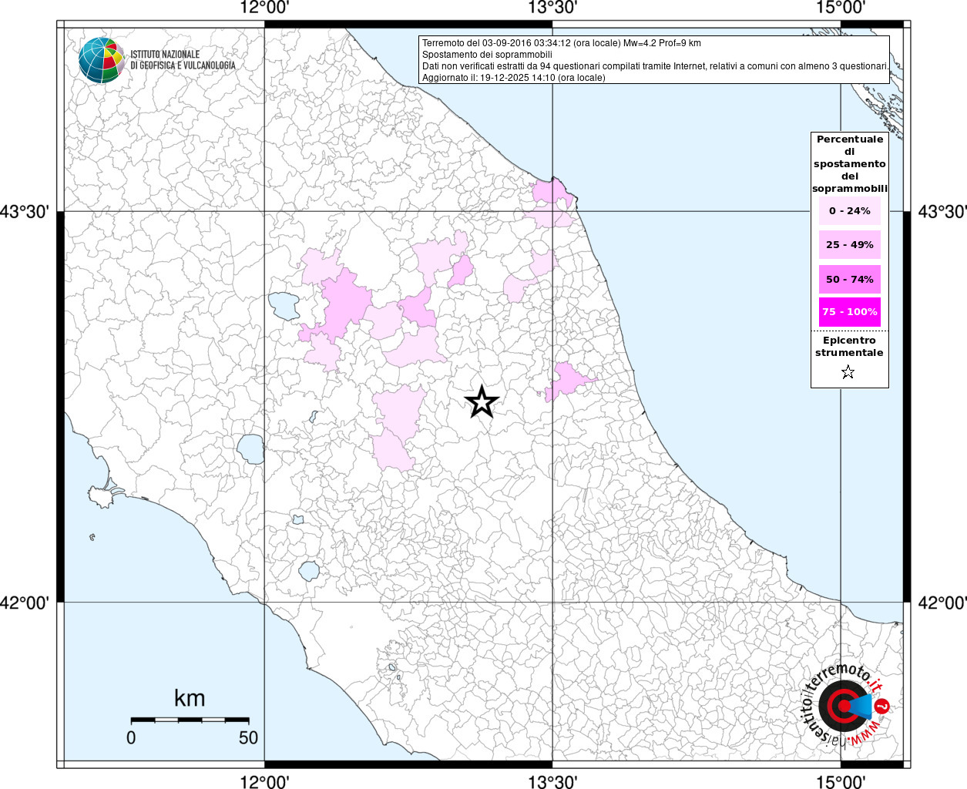Select the 50 - 74% legend swatch
Screen dimensions: 967x789
pyautogui.click(x=850, y=279)
